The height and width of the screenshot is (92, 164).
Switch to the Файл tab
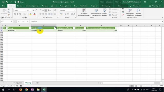[4, 6]
